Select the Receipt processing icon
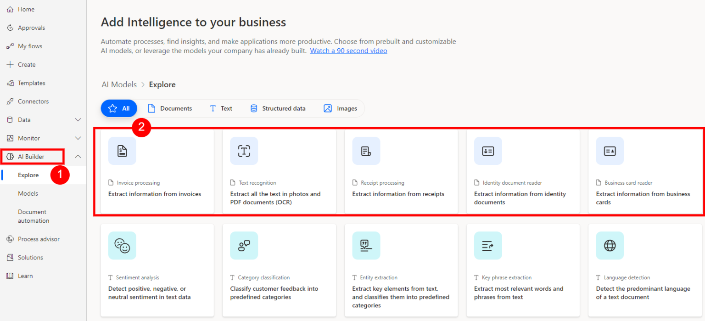The image size is (705, 321). (x=366, y=151)
